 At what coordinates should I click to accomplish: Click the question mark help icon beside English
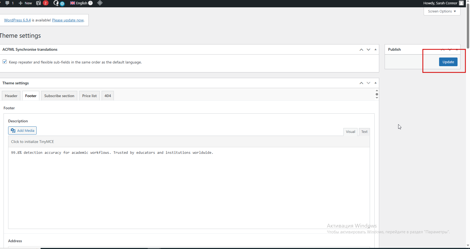pos(91,3)
